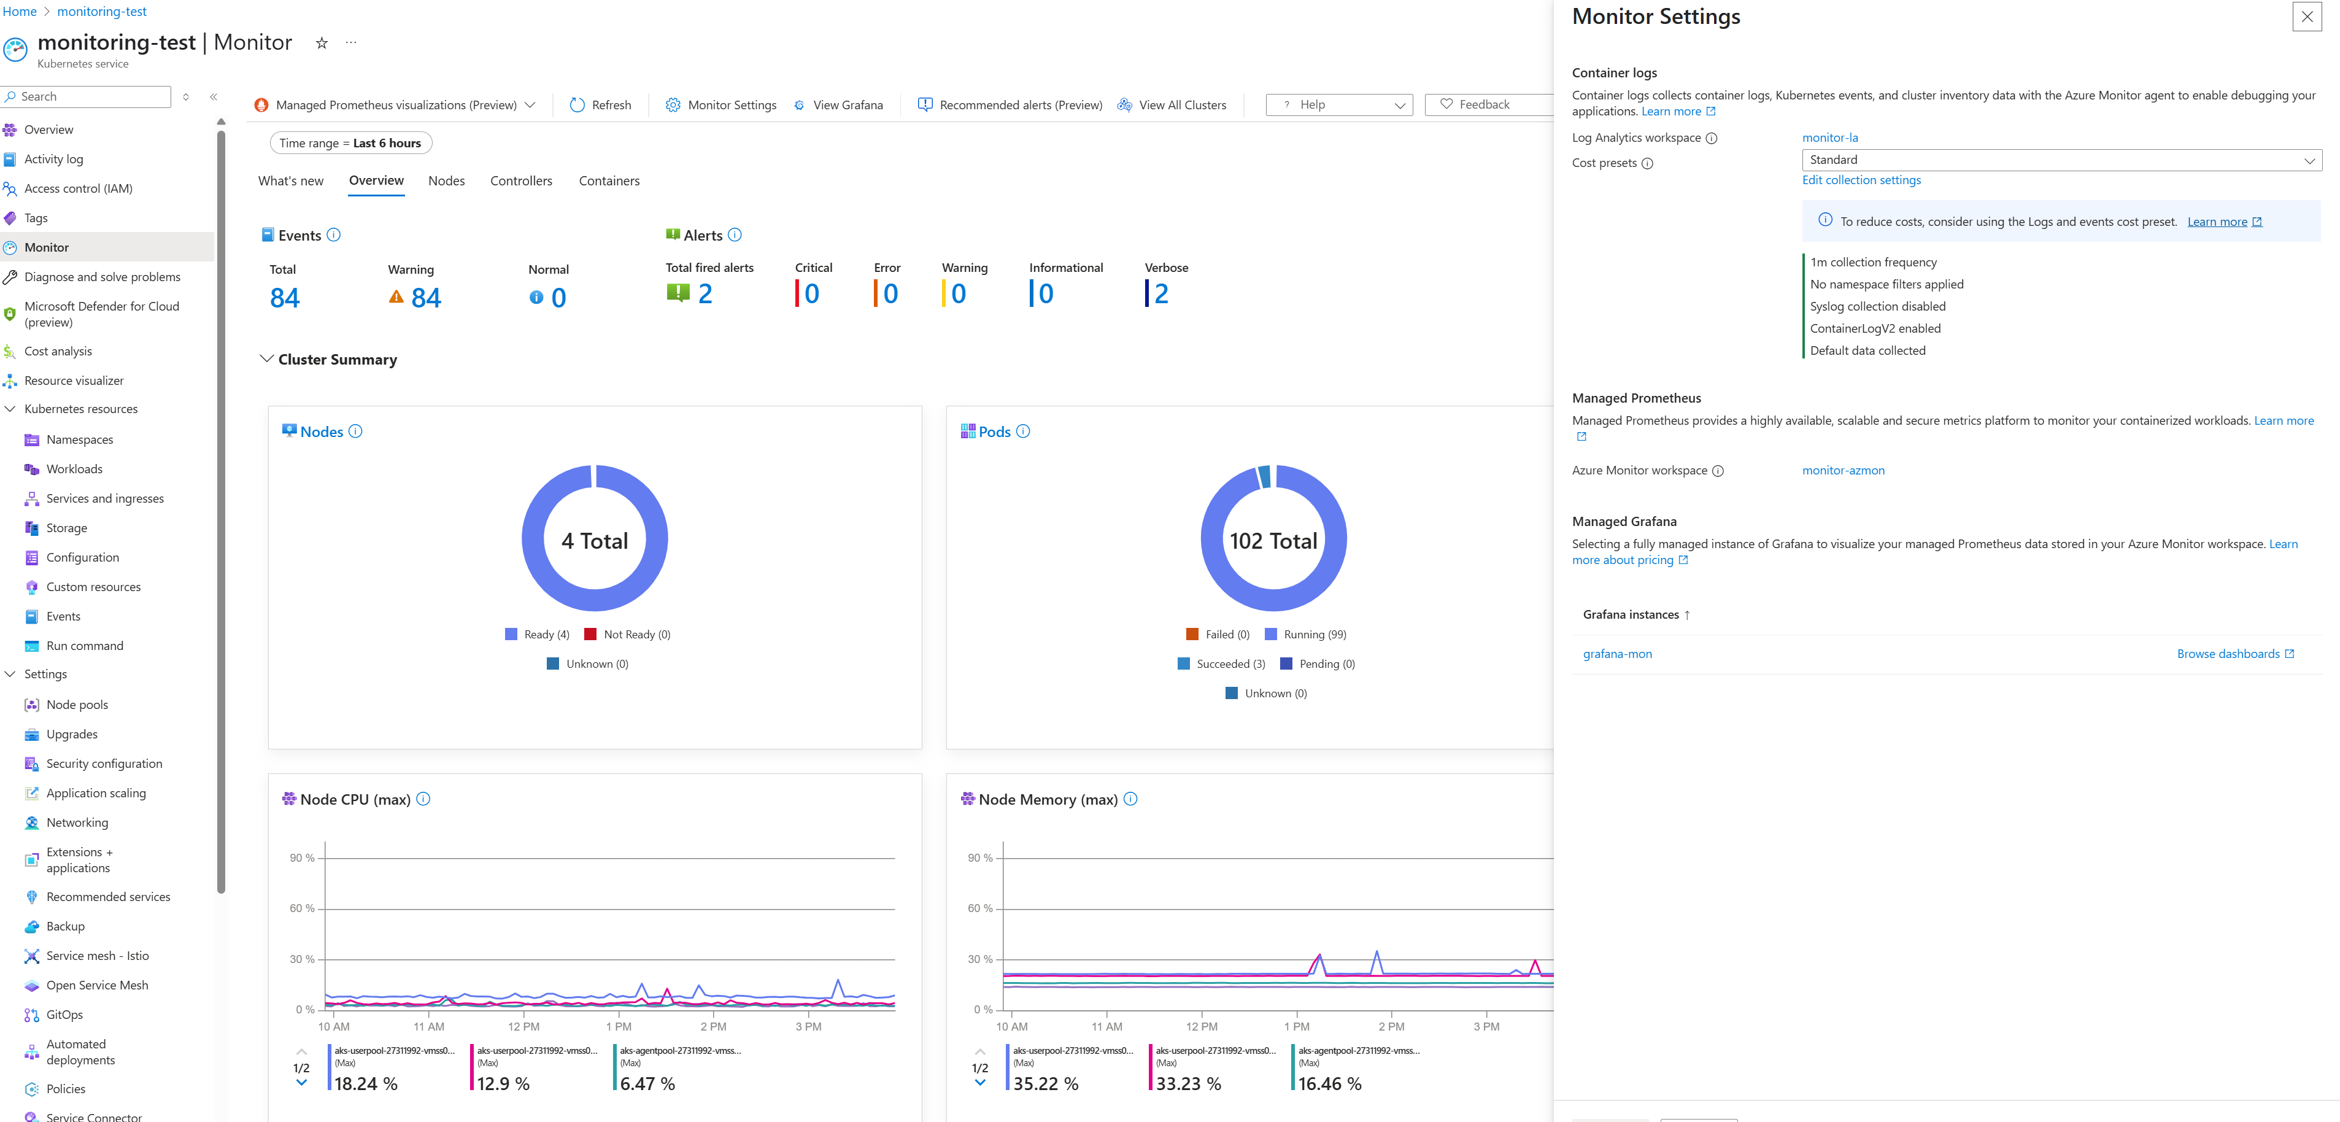Screen dimensions: 2340x1122
Task: Open the monitor-azmon workspace link
Action: click(1843, 471)
